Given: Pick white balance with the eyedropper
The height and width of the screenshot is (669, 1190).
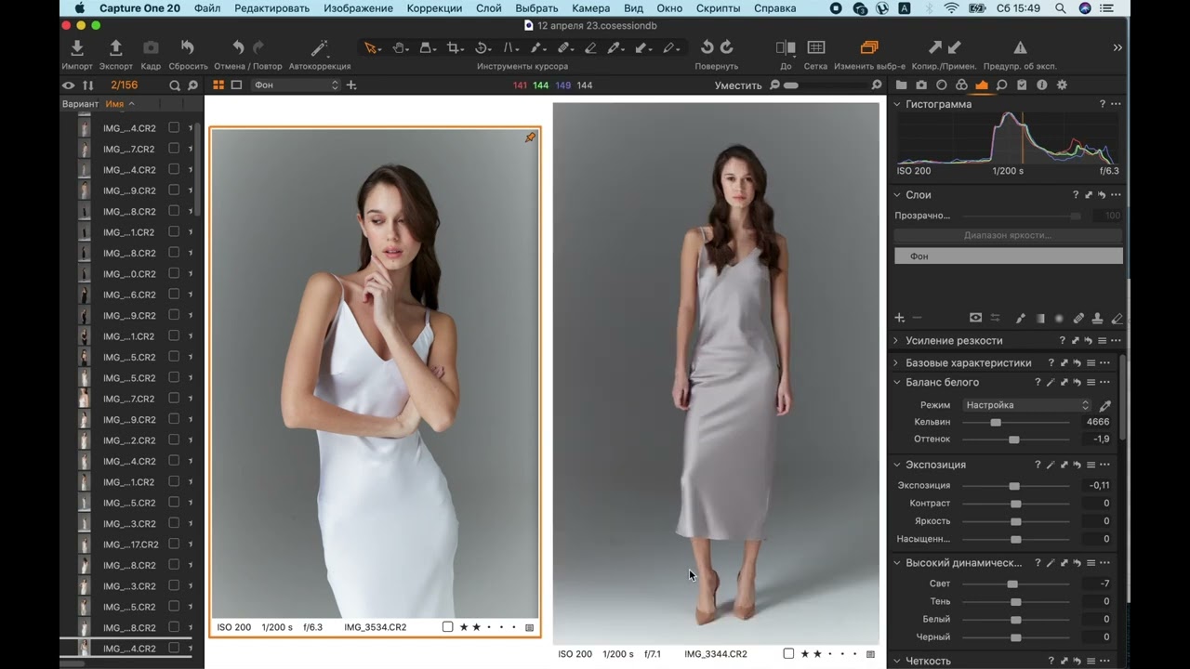Looking at the screenshot, I should click(x=1105, y=405).
